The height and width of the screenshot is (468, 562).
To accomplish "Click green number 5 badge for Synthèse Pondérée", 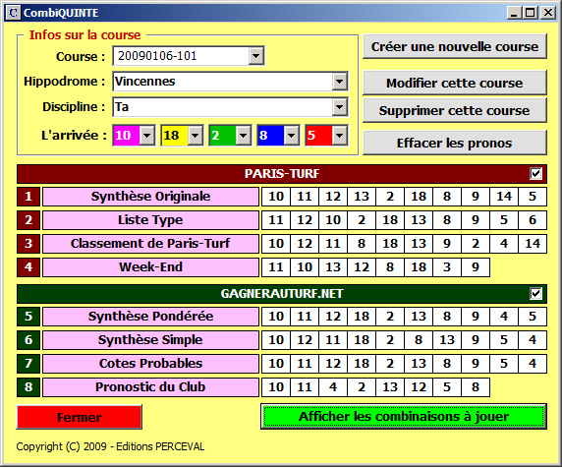I will (28, 317).
